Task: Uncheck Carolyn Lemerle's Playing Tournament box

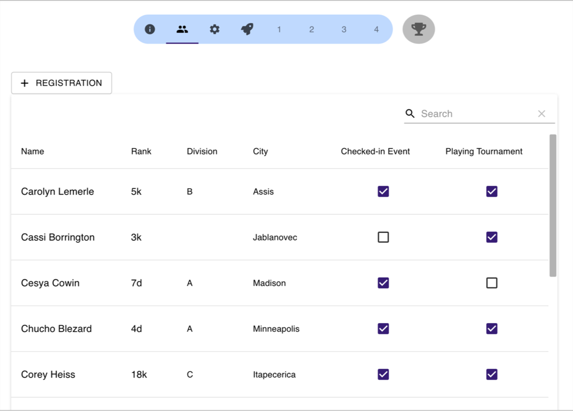Action: (x=492, y=191)
